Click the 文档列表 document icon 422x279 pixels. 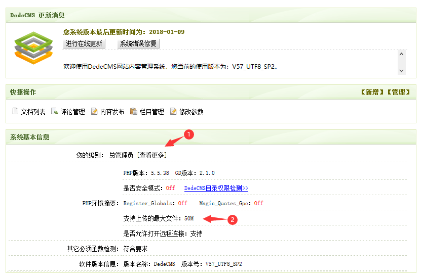coord(15,112)
